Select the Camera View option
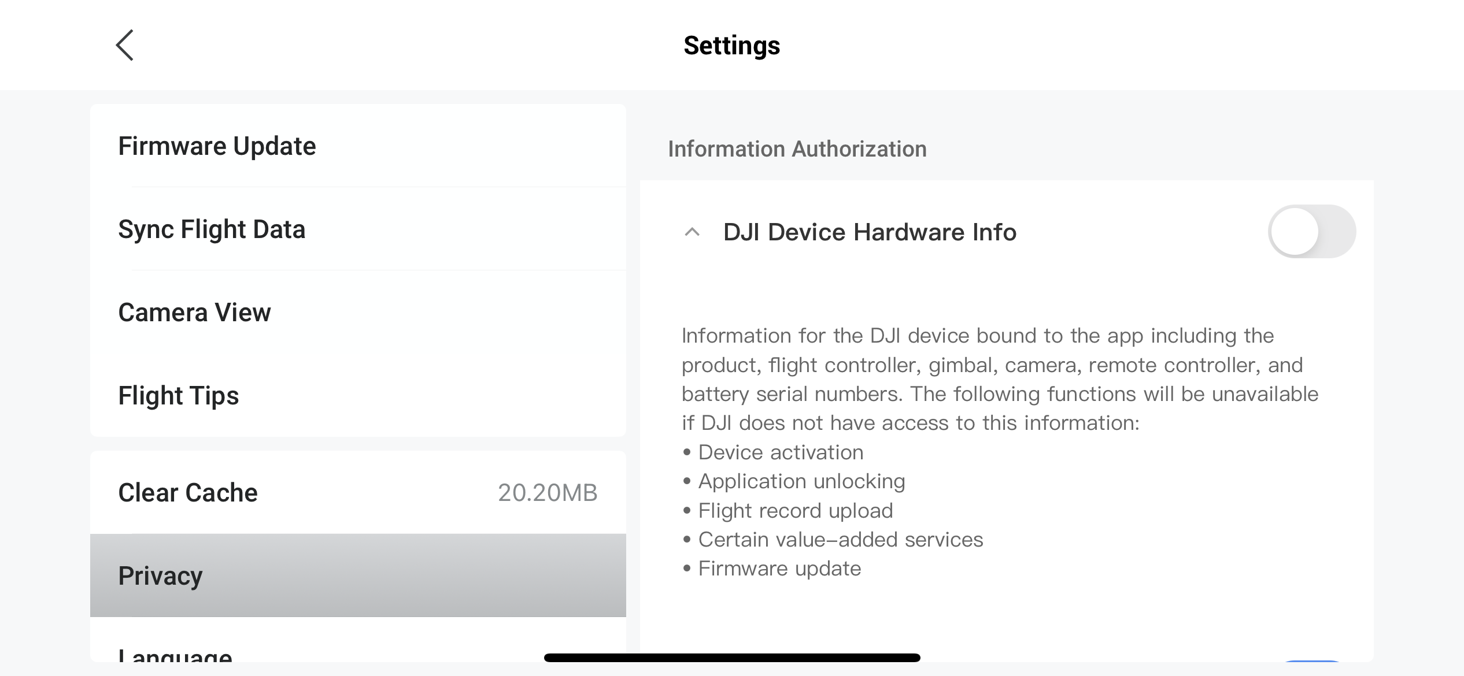Image resolution: width=1464 pixels, height=676 pixels. [194, 313]
